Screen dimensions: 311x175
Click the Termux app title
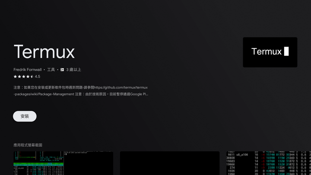point(44,51)
